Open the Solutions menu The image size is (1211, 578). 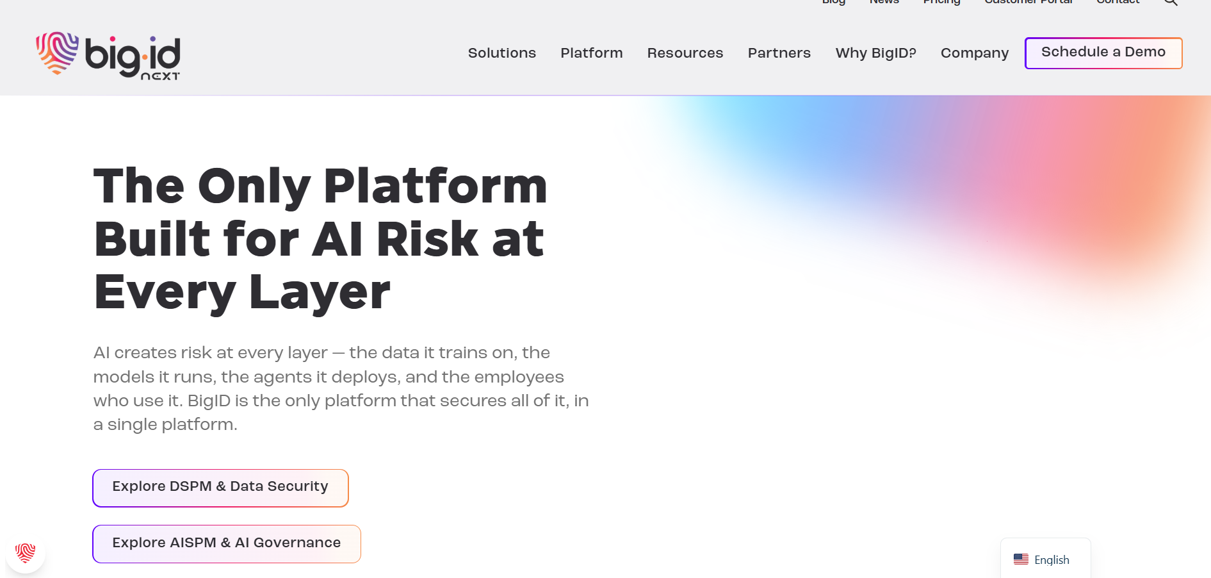pos(502,53)
